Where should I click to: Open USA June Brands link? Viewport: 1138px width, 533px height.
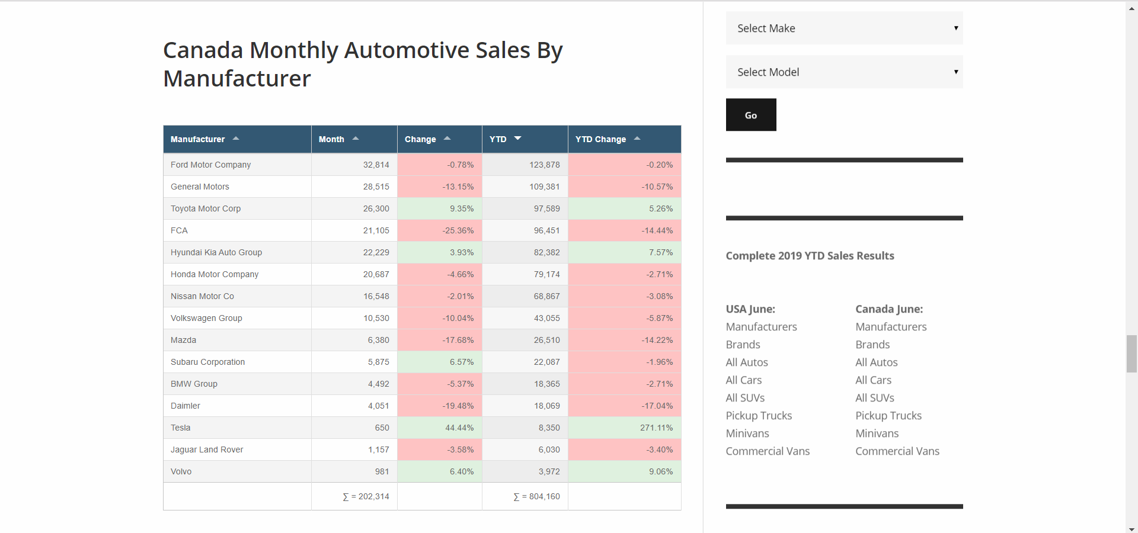pos(743,345)
